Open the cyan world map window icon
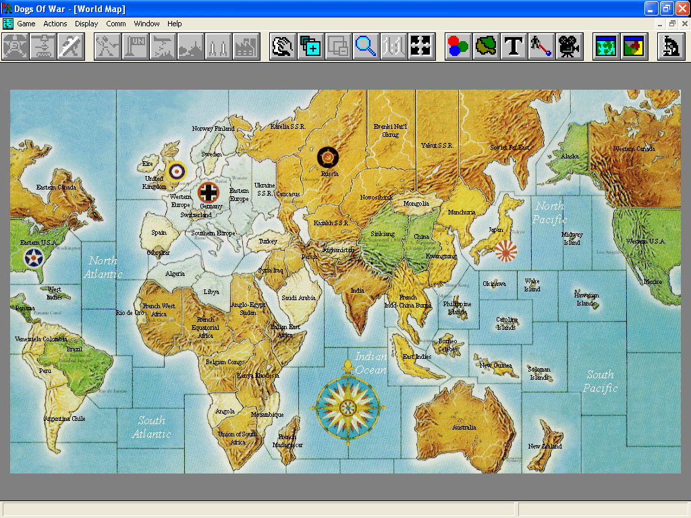 click(x=606, y=47)
